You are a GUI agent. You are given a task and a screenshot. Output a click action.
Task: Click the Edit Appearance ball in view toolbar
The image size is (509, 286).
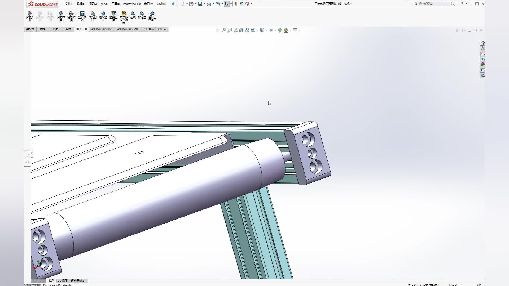280,30
